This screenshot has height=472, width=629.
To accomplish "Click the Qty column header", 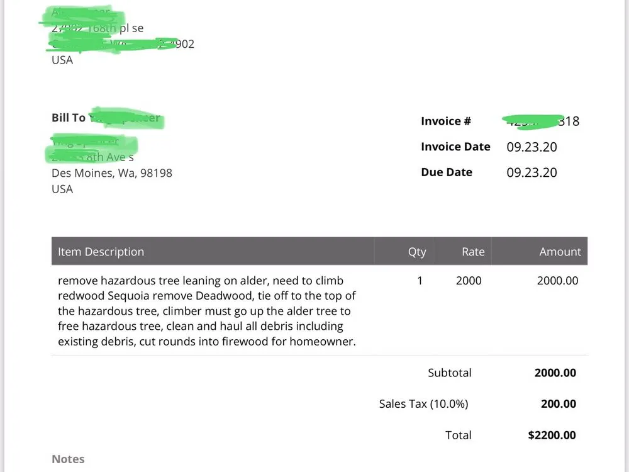I will pyautogui.click(x=417, y=252).
